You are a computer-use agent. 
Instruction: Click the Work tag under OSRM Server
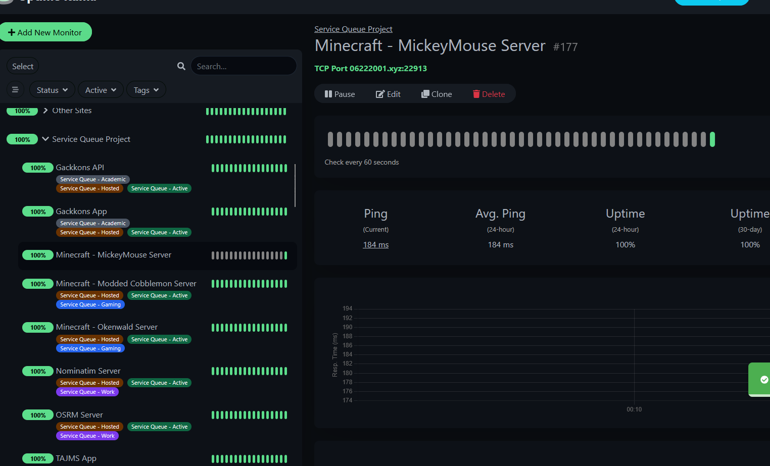pos(87,436)
